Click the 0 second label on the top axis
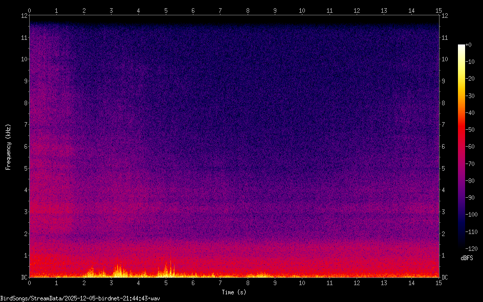The height and width of the screenshot is (302, 483). point(30,10)
